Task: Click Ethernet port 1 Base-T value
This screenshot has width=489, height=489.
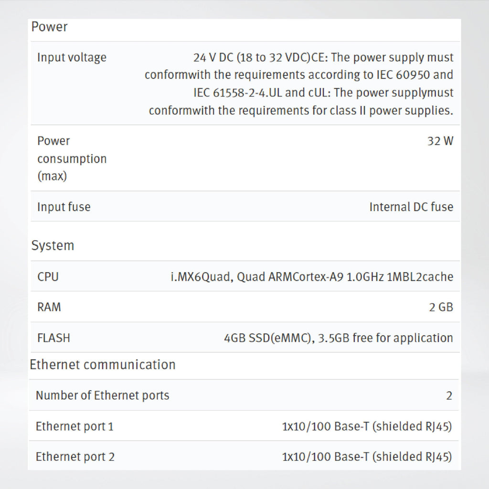Action: click(x=367, y=426)
